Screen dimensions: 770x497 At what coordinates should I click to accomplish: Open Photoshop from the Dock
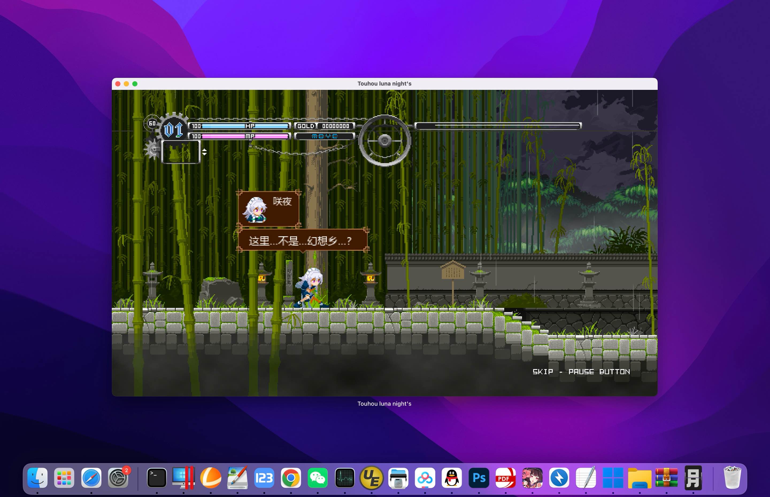(479, 478)
